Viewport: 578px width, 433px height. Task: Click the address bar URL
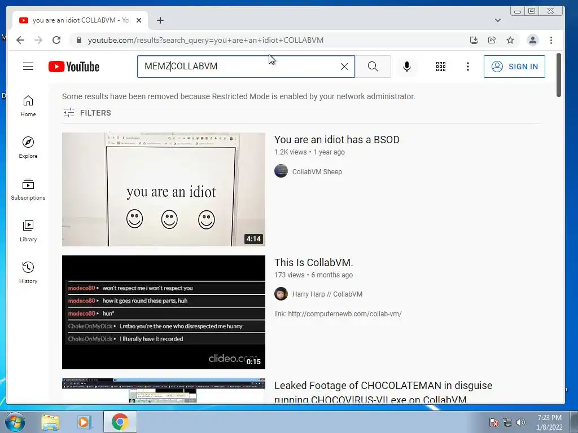[x=205, y=40]
